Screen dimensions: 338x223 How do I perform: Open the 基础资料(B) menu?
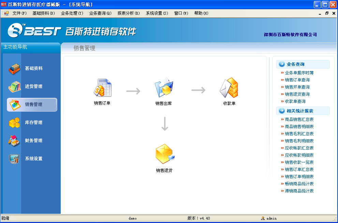tap(44, 13)
